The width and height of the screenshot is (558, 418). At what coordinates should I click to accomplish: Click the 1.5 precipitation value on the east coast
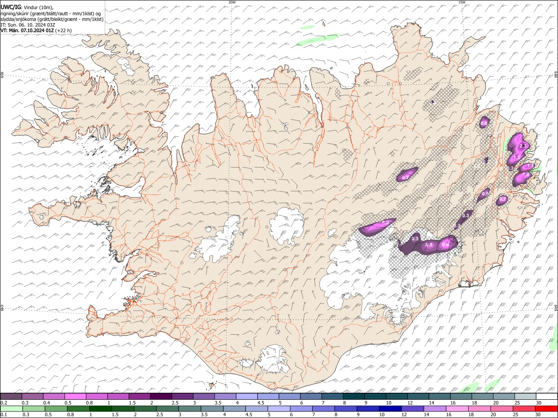tap(517, 157)
